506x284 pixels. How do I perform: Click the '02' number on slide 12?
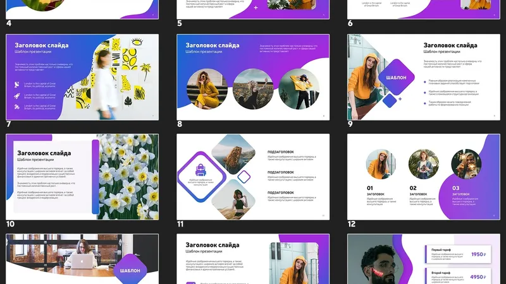[413, 188]
